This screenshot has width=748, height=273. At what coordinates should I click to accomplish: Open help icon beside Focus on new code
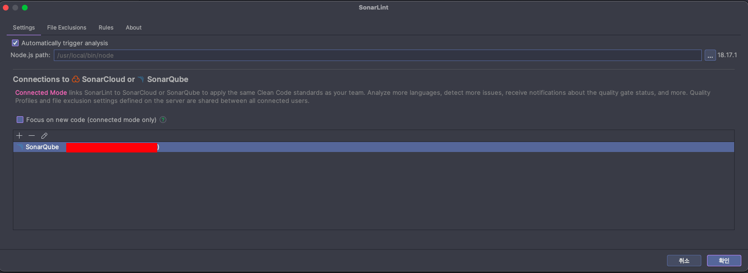coord(163,120)
